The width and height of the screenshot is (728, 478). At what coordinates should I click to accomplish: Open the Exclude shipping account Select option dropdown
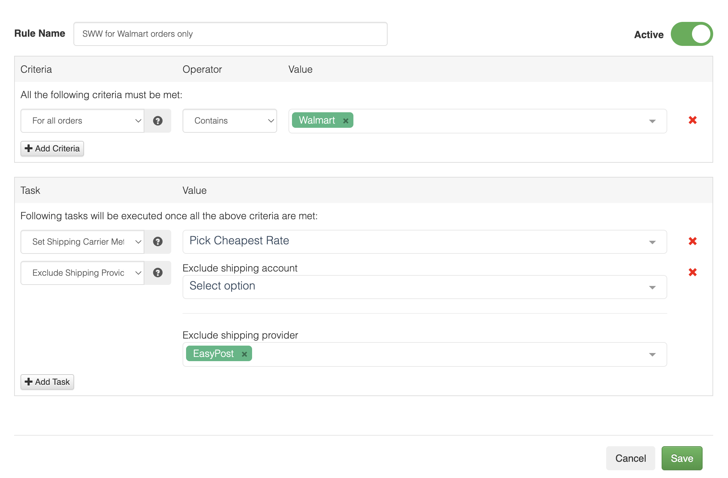point(424,287)
